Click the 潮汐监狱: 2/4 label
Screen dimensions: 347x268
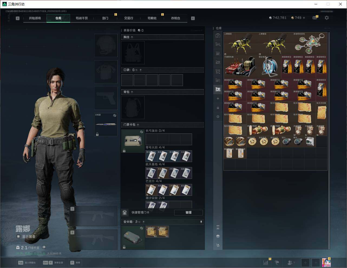tap(155, 198)
